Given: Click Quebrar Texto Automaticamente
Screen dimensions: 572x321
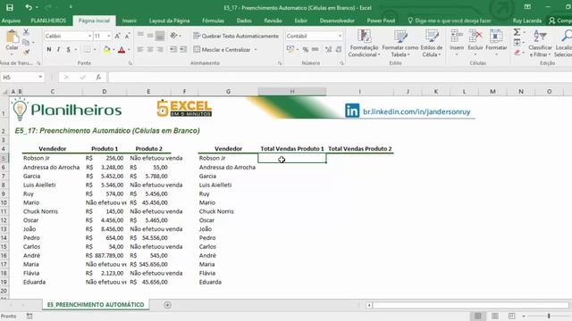Looking at the screenshot, I should [236, 36].
